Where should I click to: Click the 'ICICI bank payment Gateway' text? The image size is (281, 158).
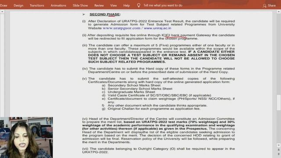[186, 35]
